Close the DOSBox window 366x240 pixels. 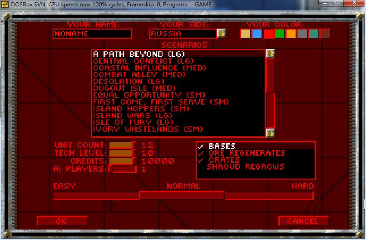point(354,3)
